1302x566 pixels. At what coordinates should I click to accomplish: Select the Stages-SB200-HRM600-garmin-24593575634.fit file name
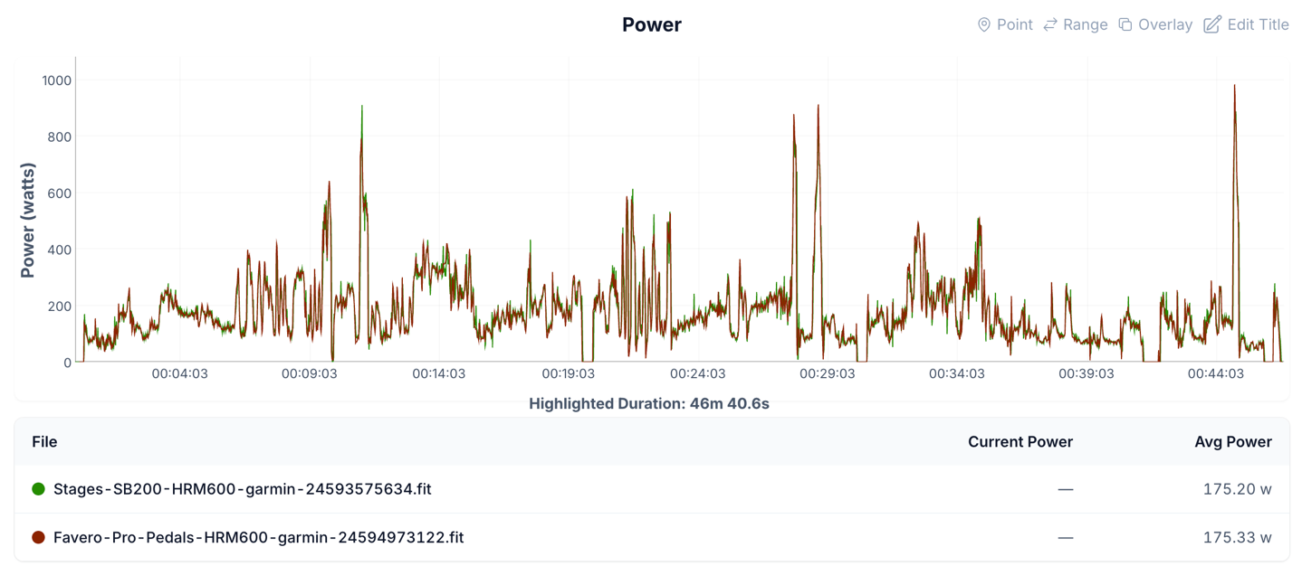pos(243,489)
